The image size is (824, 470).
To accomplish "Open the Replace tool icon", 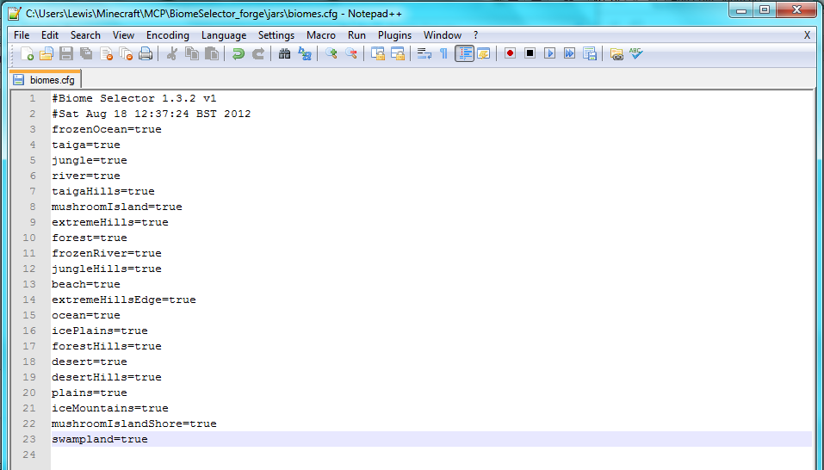I will [305, 53].
